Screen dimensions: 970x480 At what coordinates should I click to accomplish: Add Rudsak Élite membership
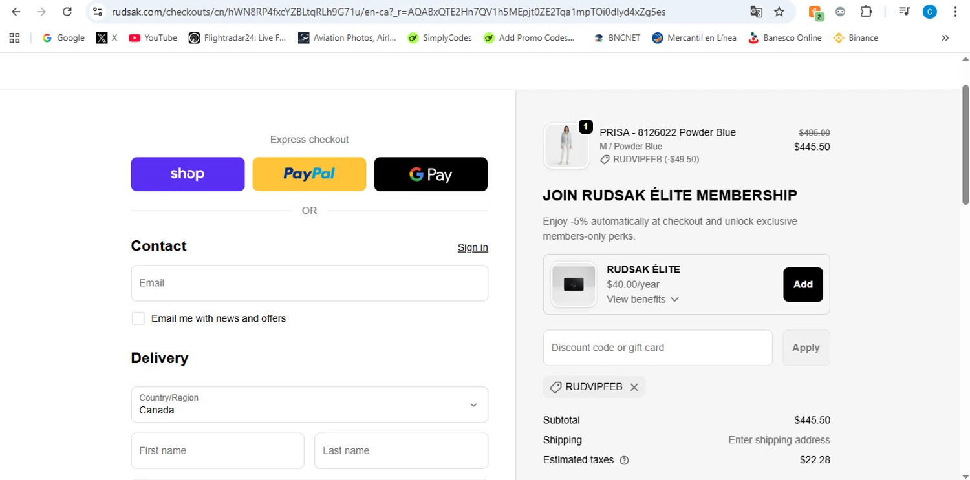[803, 284]
